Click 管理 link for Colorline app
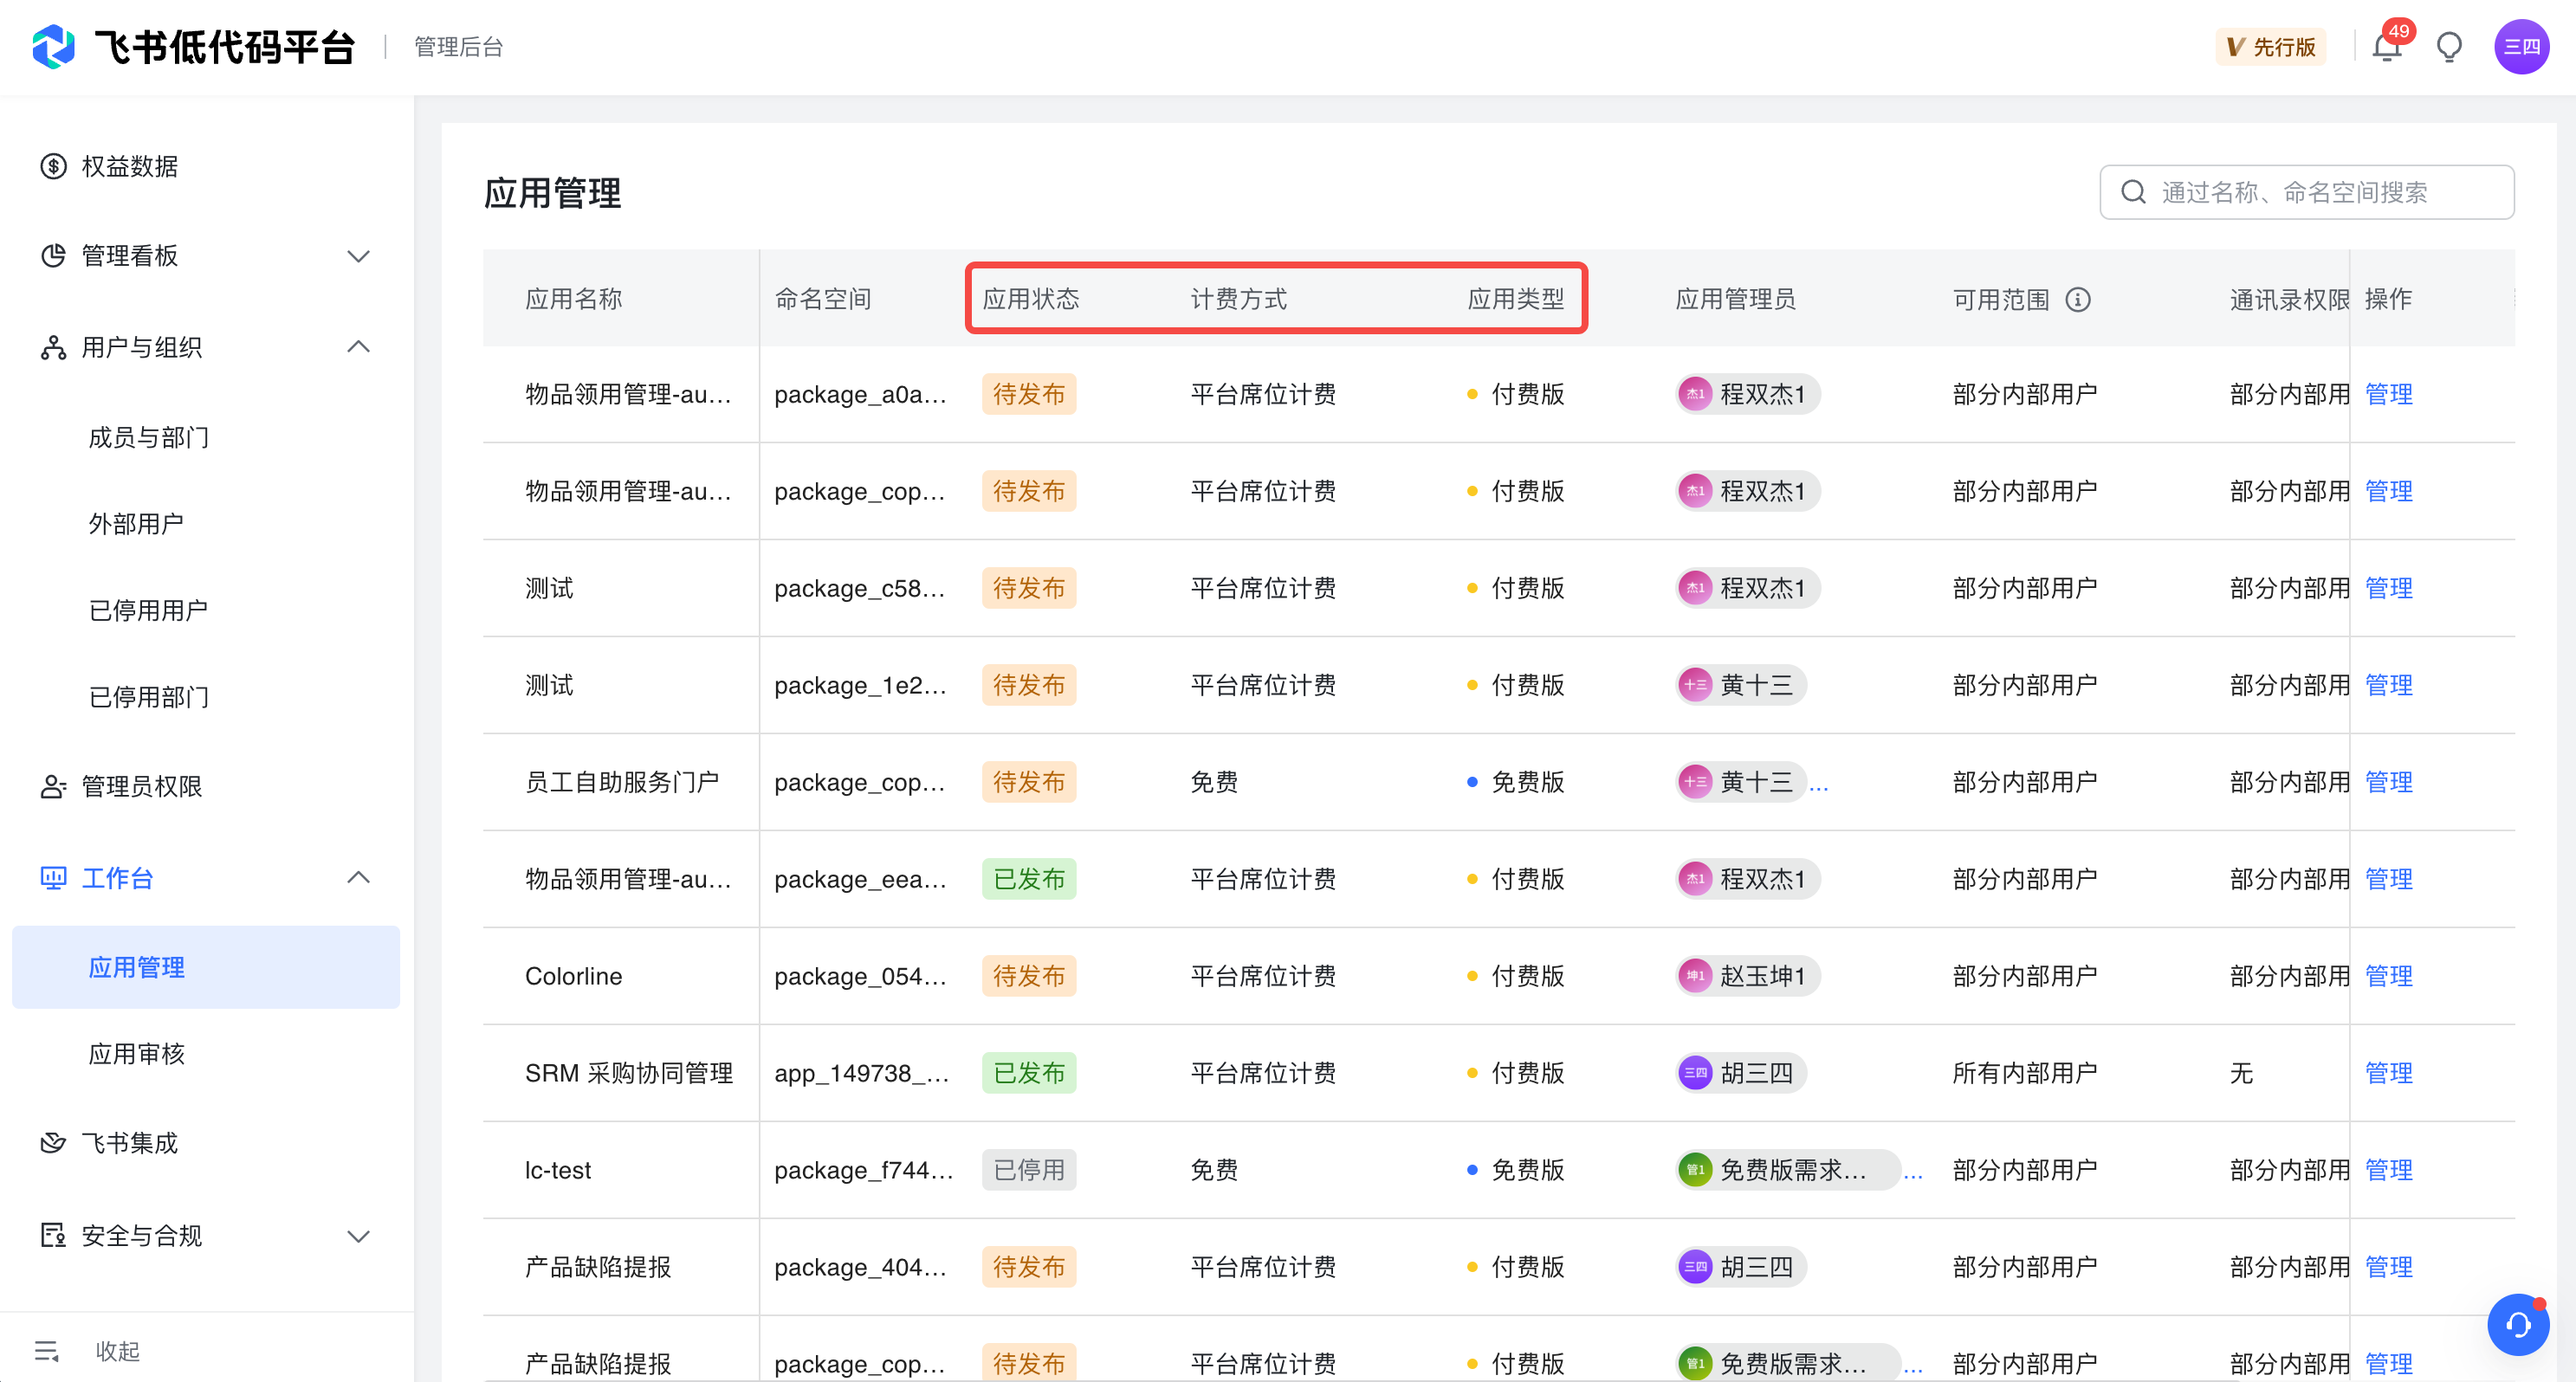Viewport: 2576px width, 1382px height. point(2388,976)
